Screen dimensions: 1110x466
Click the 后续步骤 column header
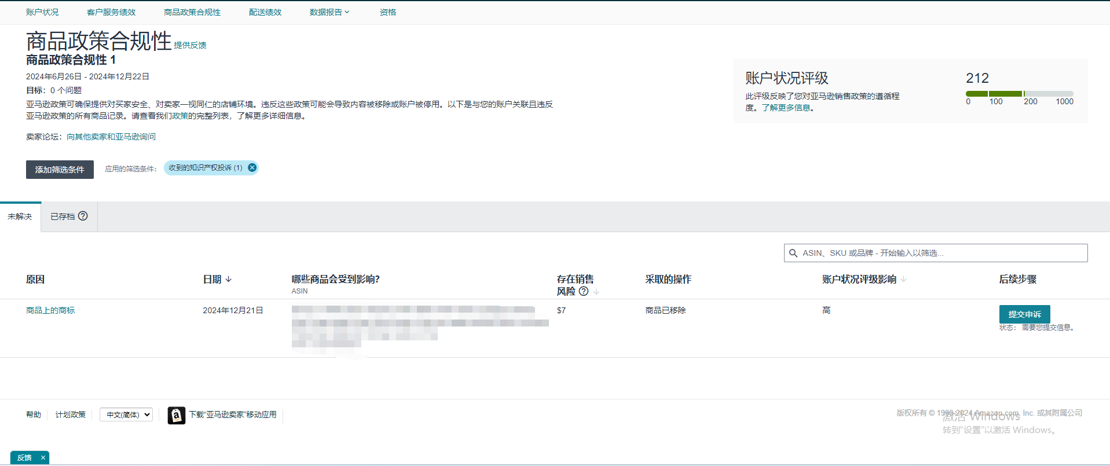pos(1018,279)
